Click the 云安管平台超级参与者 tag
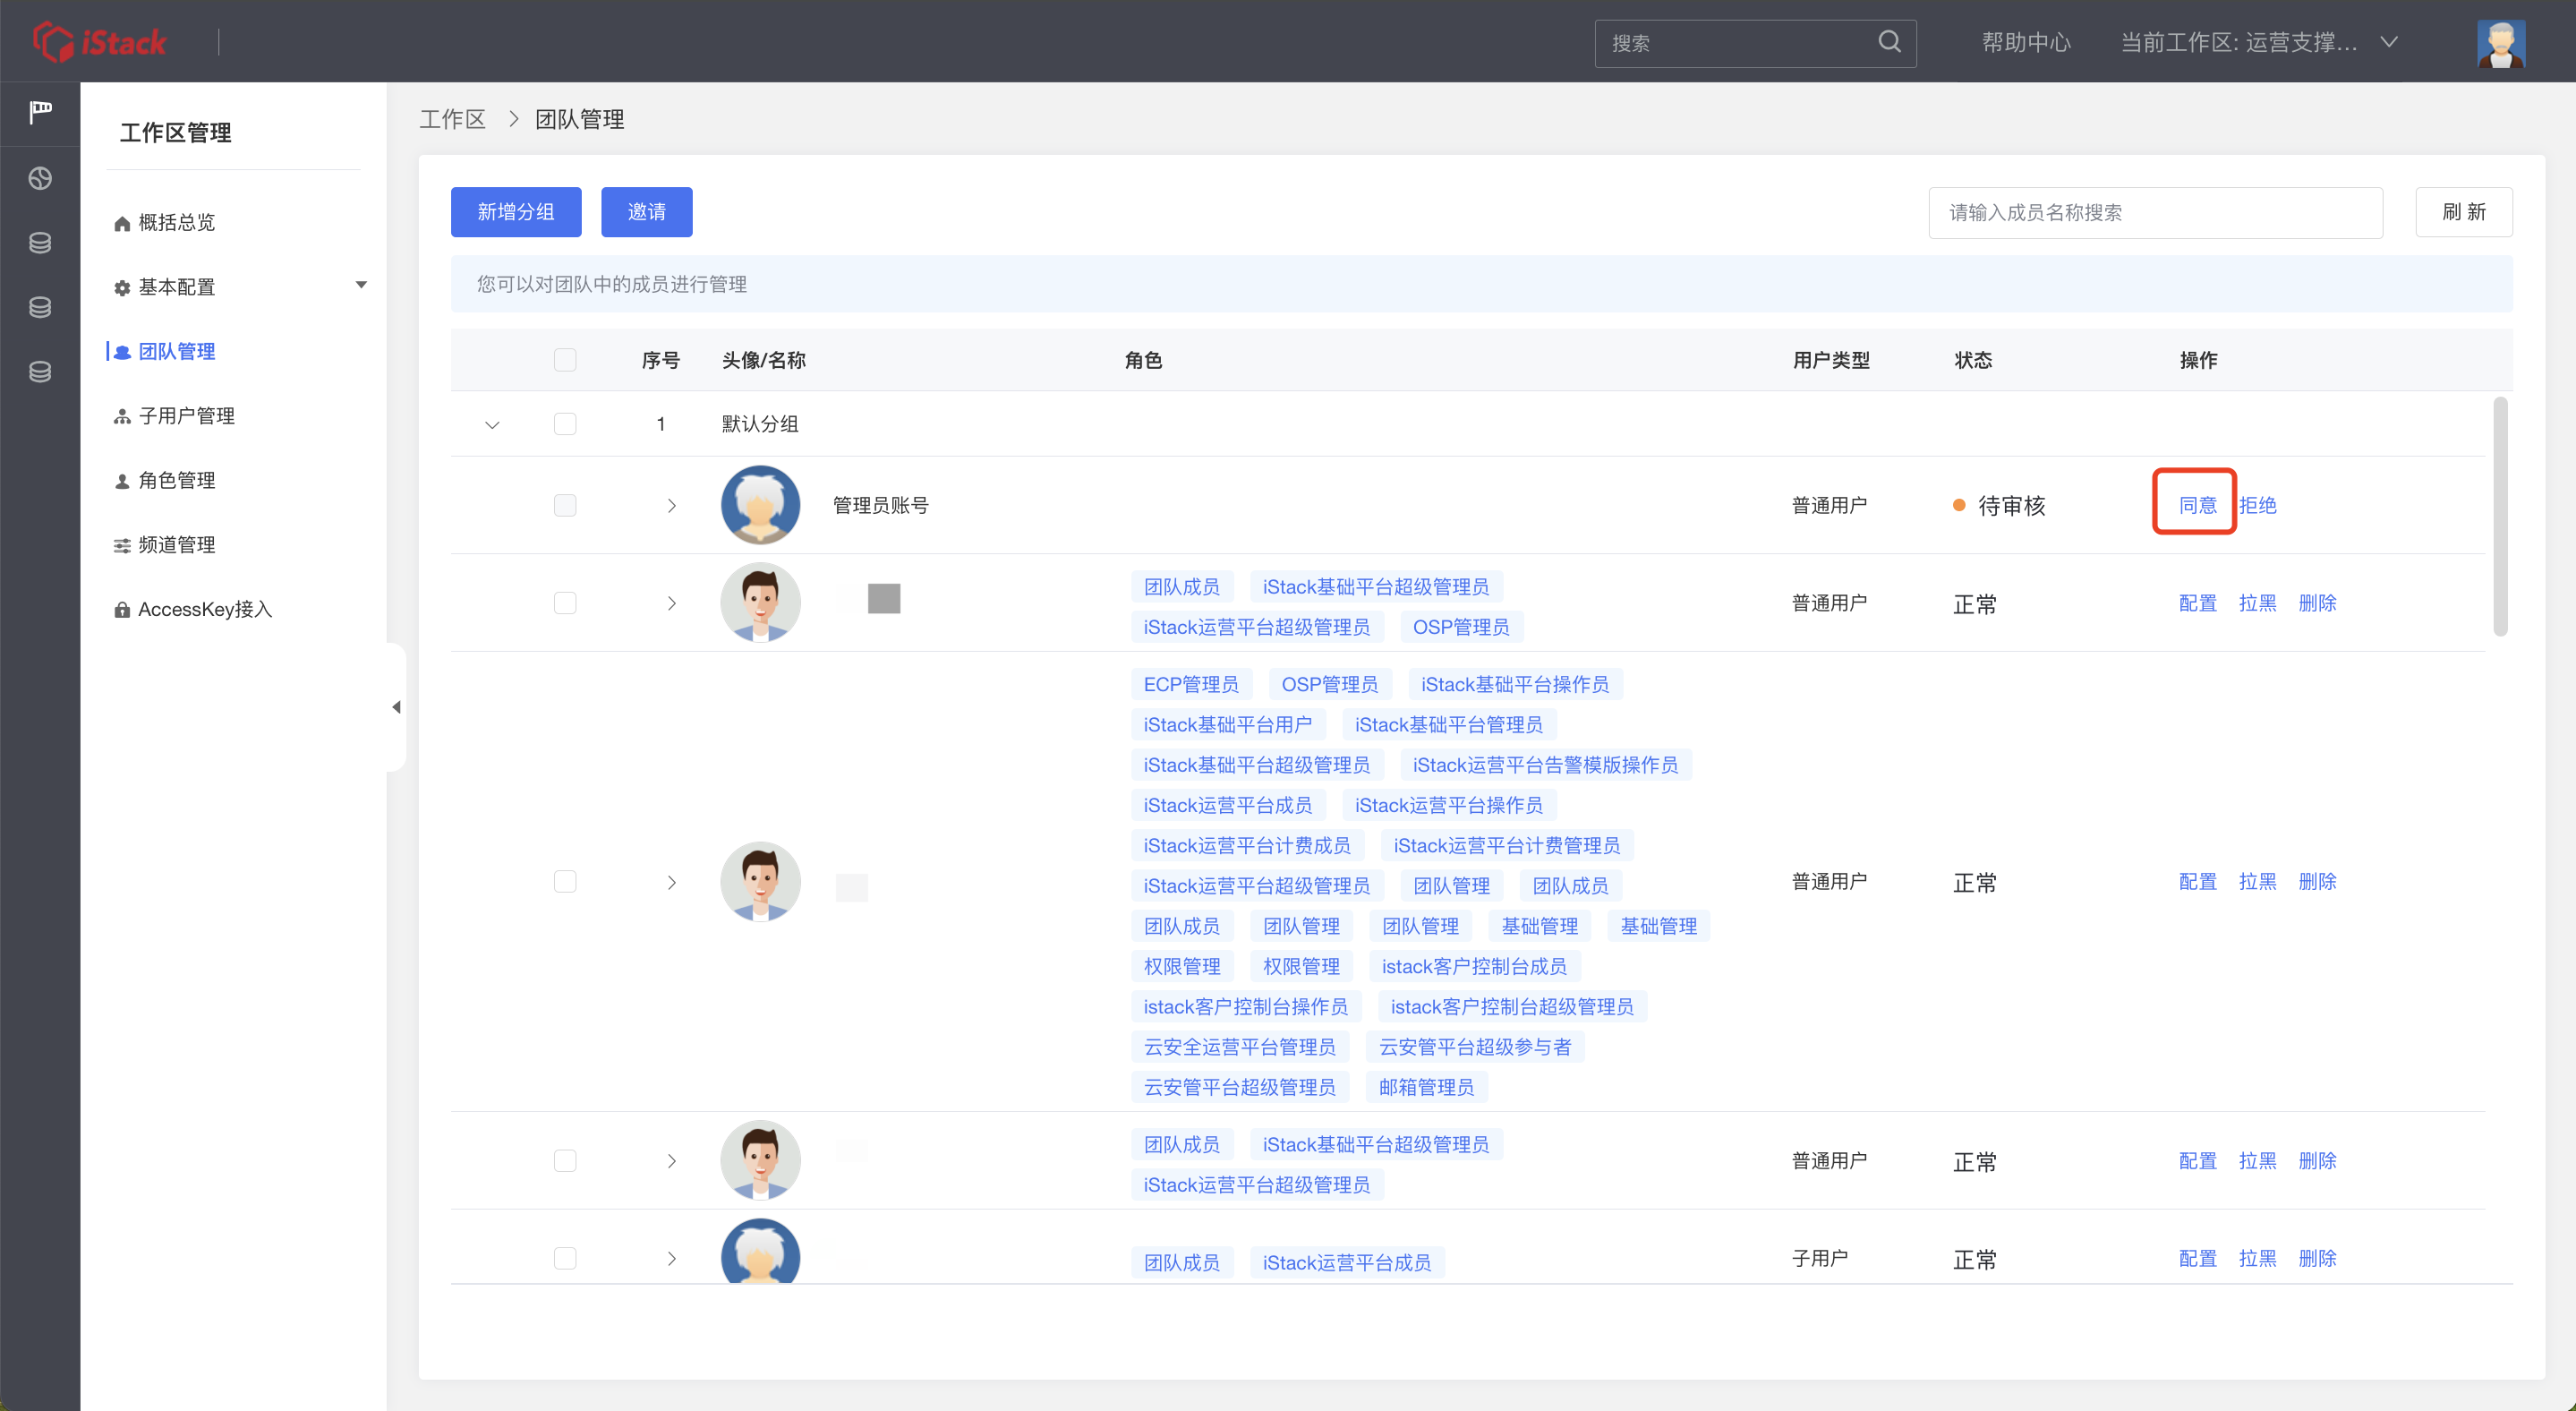The width and height of the screenshot is (2576, 1411). 1475,1048
